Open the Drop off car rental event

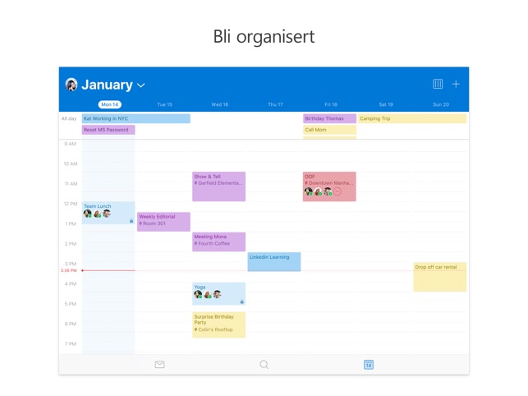(x=439, y=277)
